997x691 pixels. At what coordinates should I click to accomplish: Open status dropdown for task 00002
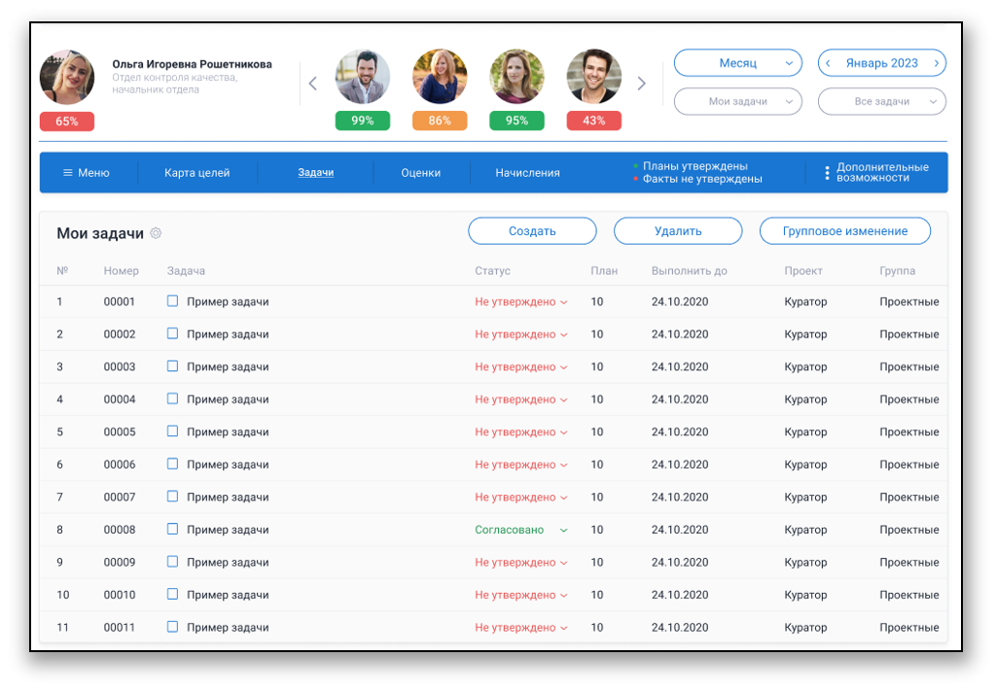(x=520, y=334)
